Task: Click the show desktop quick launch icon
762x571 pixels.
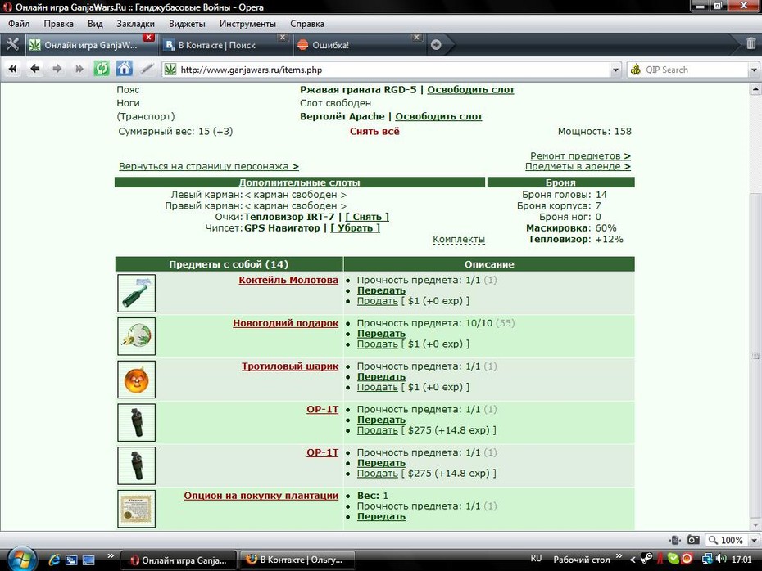Action: point(88,560)
